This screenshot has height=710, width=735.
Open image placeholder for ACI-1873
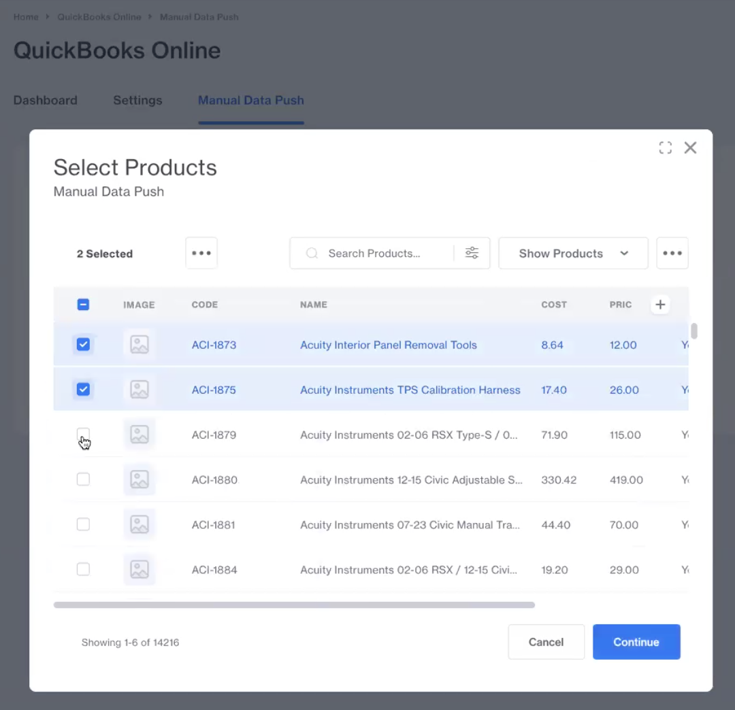[x=140, y=345]
